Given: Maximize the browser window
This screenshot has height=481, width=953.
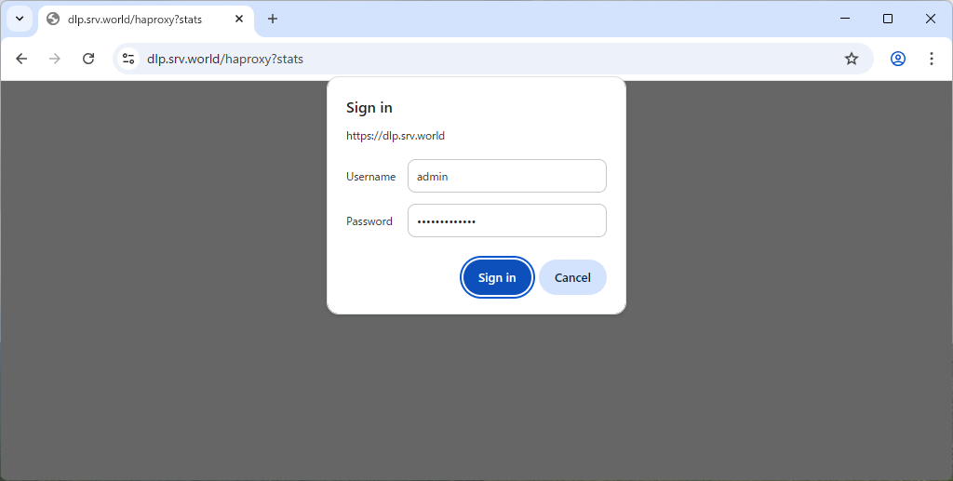Looking at the screenshot, I should coord(888,19).
